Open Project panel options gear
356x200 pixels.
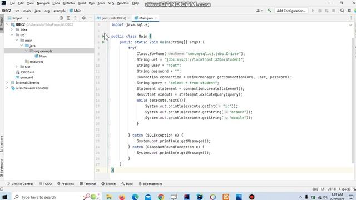coord(84,18)
